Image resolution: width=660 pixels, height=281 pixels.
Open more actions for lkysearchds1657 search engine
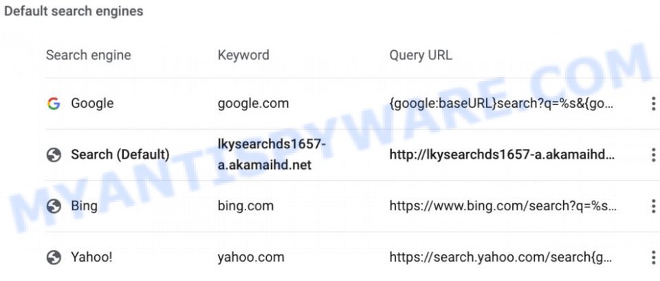point(653,155)
